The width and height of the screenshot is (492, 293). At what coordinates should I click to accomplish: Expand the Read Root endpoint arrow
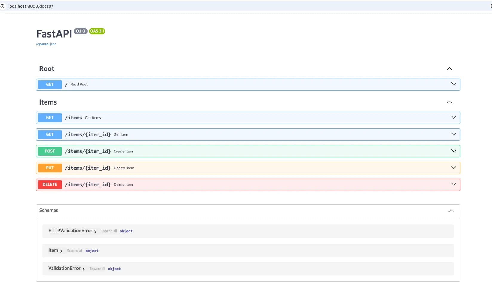click(x=453, y=84)
